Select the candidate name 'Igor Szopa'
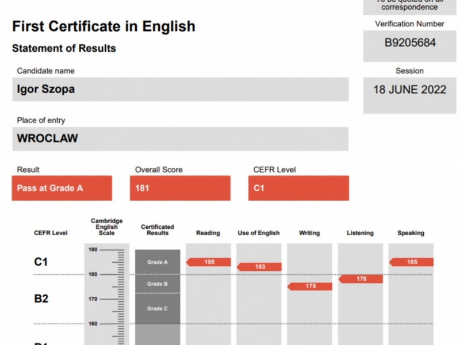 click(46, 89)
